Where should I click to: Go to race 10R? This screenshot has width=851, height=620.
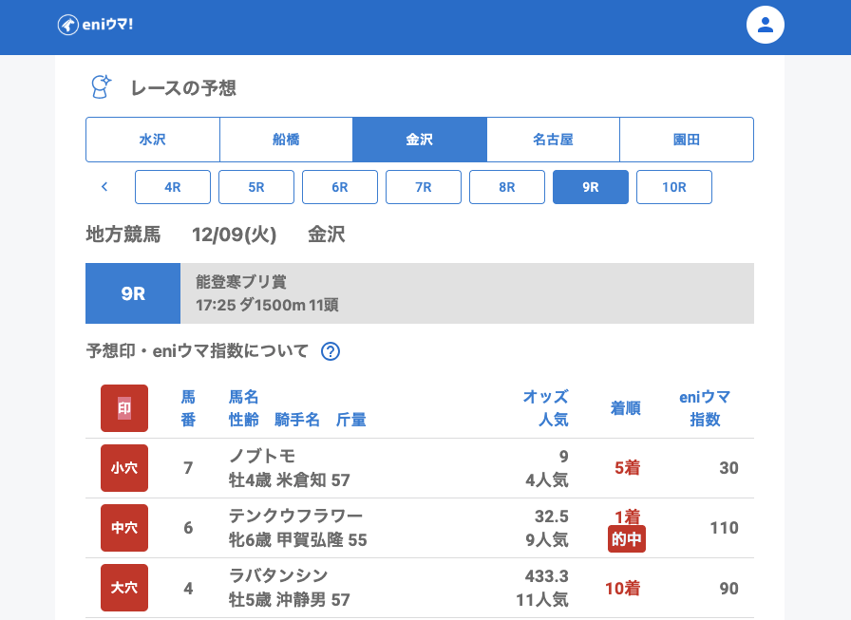click(x=674, y=187)
